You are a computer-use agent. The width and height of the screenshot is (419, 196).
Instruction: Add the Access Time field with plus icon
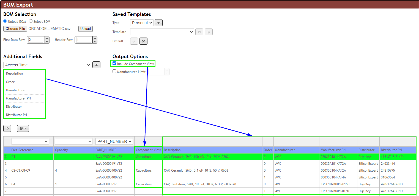[x=96, y=65]
